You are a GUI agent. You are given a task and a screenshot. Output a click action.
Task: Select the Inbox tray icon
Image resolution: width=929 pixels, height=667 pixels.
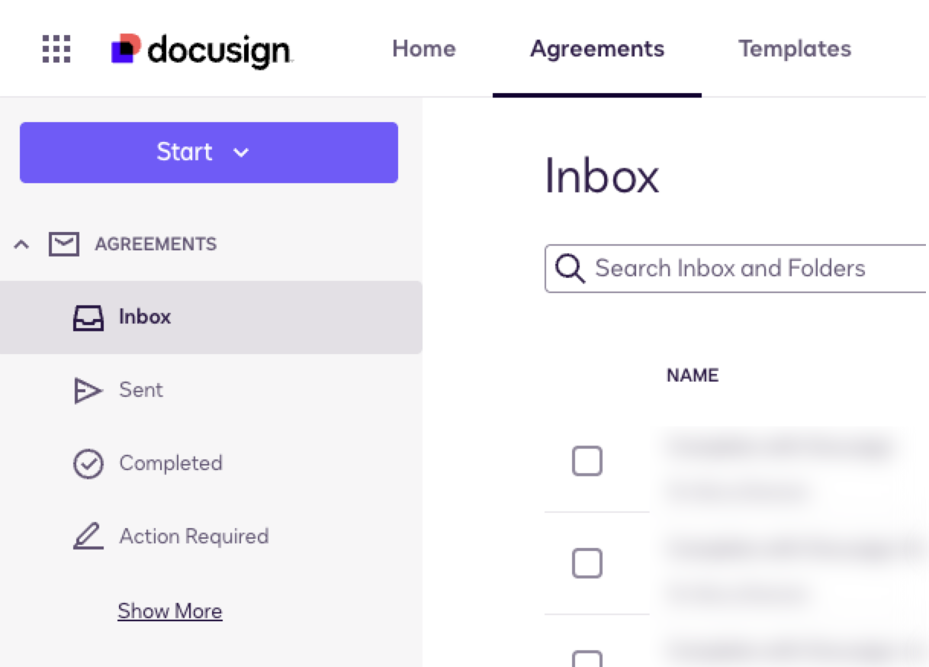[88, 317]
